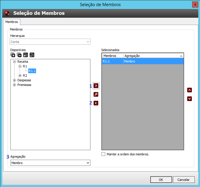Click the red sphere header icon
This screenshot has width=200, height=187.
[7, 13]
